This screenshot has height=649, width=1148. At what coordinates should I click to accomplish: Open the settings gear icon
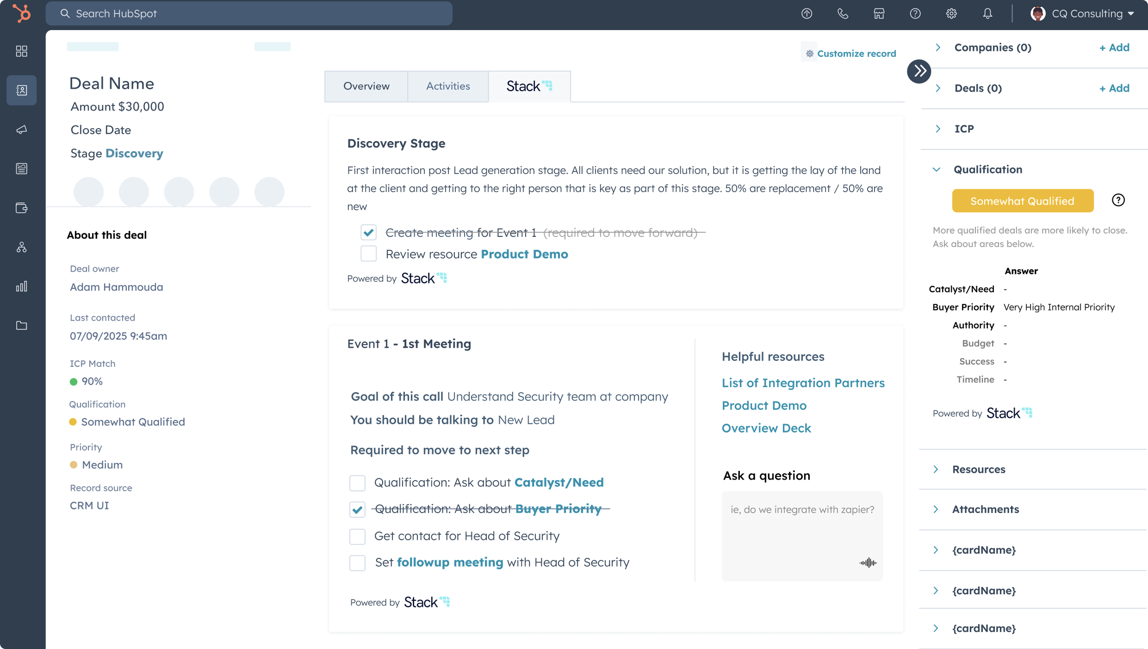pos(951,13)
